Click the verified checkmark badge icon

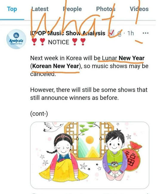click(111, 33)
